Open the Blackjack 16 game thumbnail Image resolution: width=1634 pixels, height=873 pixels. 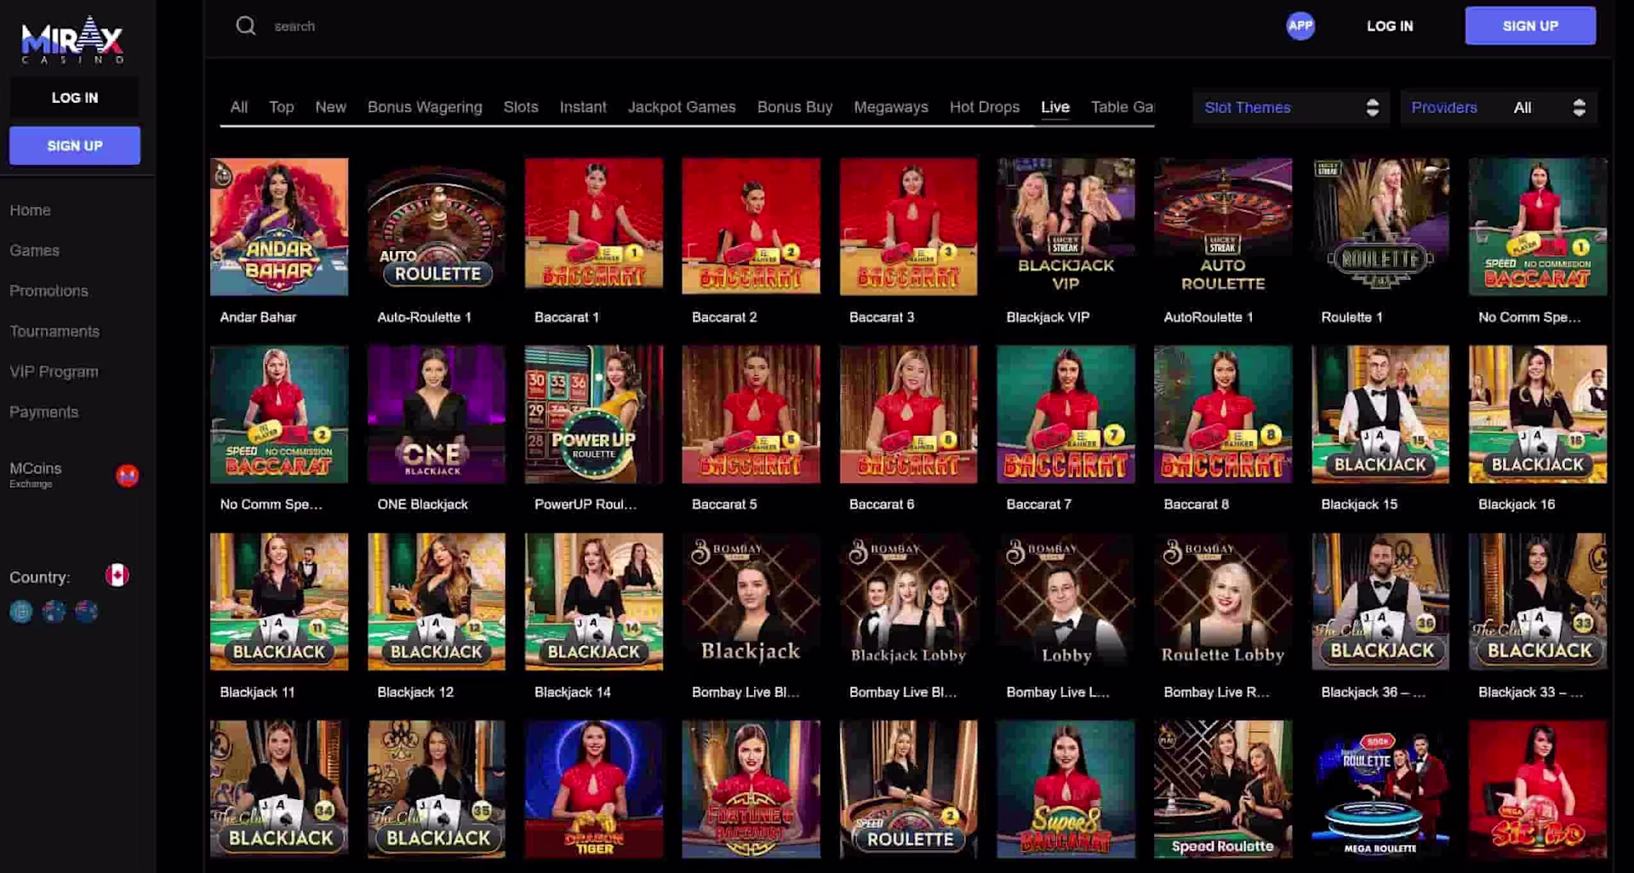pos(1538,414)
